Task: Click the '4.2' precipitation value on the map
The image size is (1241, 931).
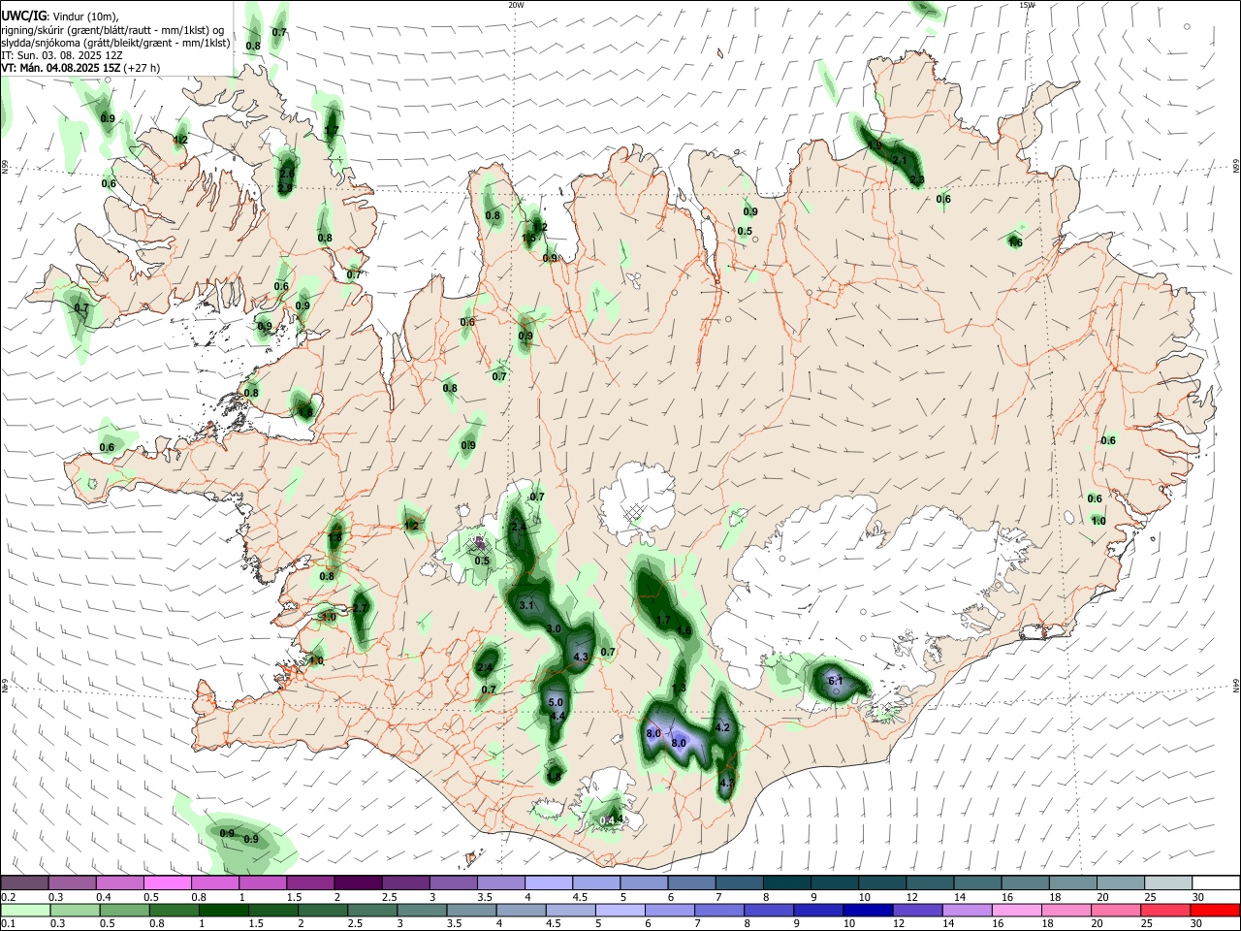Action: click(x=721, y=727)
